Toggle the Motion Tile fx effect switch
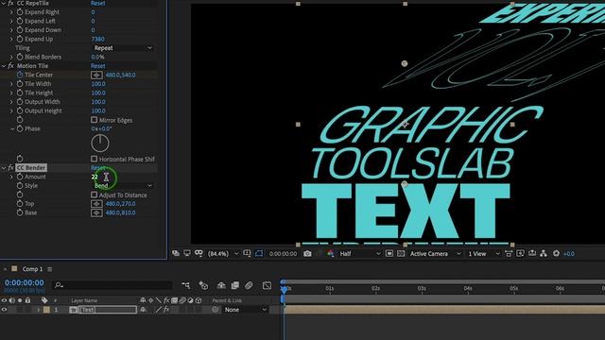This screenshot has width=605, height=340. (x=10, y=66)
